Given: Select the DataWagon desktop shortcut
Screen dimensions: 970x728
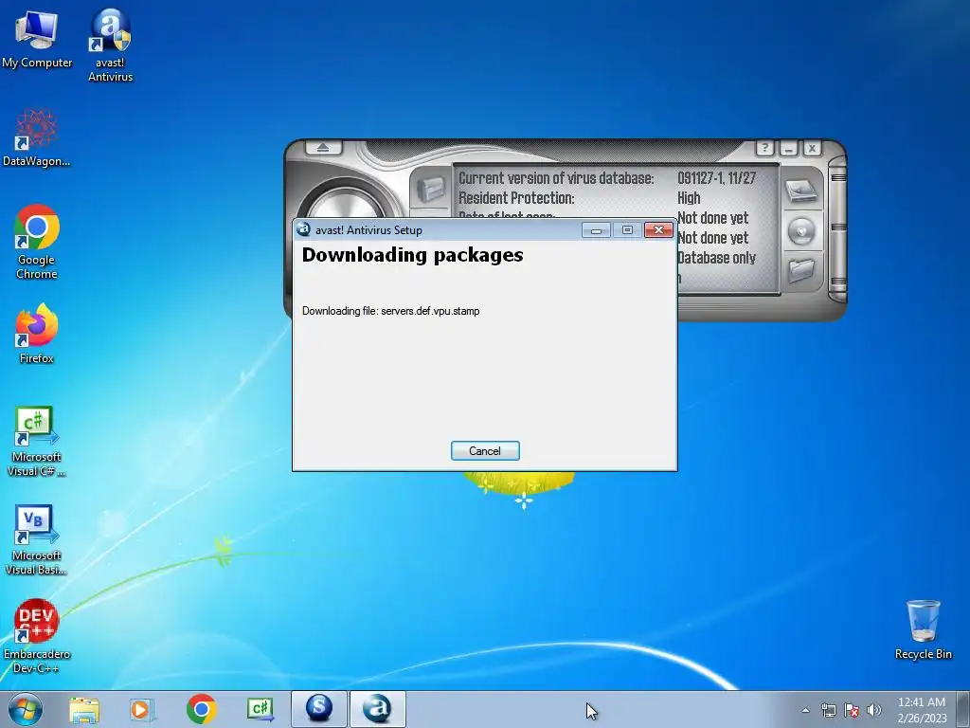Looking at the screenshot, I should click(x=37, y=137).
